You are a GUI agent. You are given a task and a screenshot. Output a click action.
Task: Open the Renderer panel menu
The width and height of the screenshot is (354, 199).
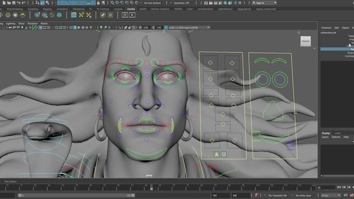tap(32, 23)
